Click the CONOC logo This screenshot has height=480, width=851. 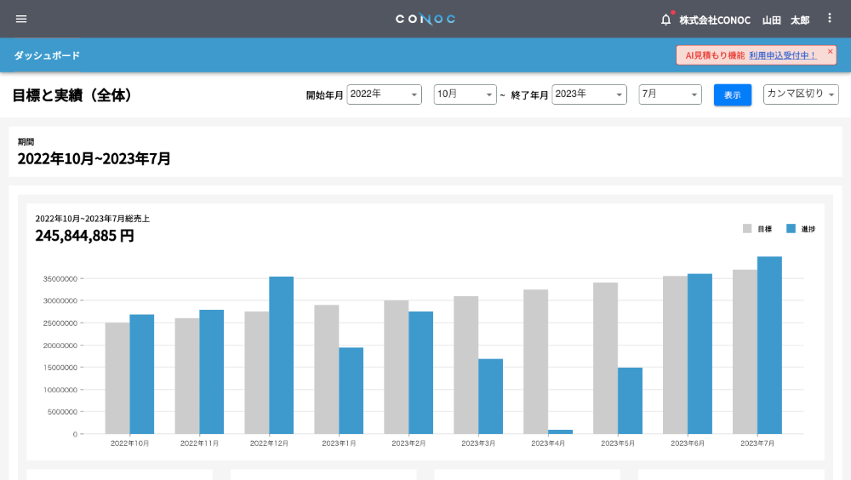pos(425,19)
